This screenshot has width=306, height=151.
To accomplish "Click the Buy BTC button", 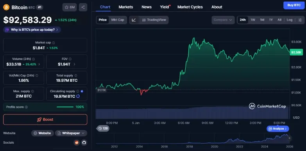I will pyautogui.click(x=294, y=5).
